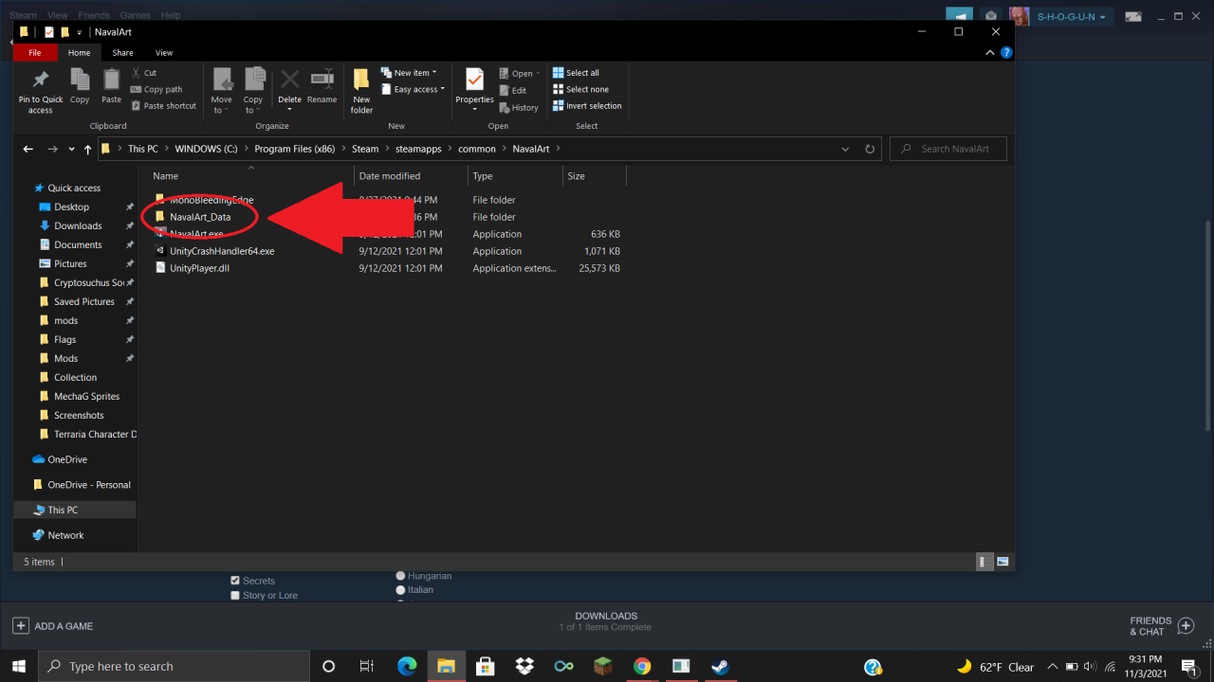
Task: Toggle the Secrets checkbox
Action: coord(235,581)
